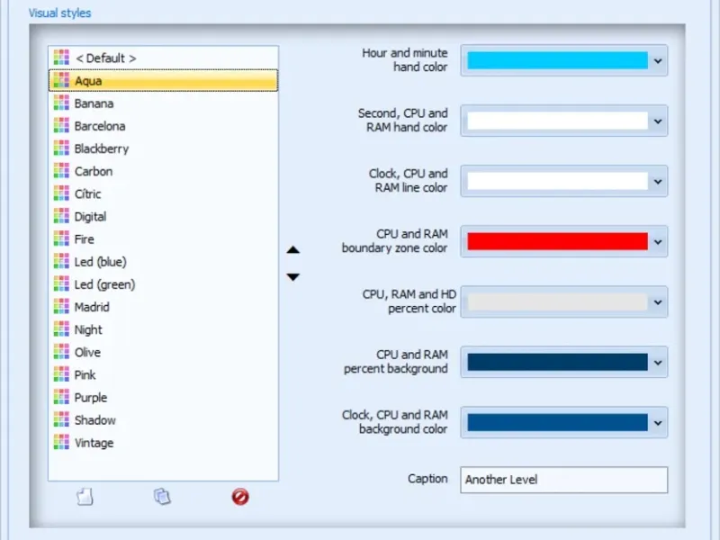Select the Fire style
This screenshot has height=540, width=720.
(163, 239)
